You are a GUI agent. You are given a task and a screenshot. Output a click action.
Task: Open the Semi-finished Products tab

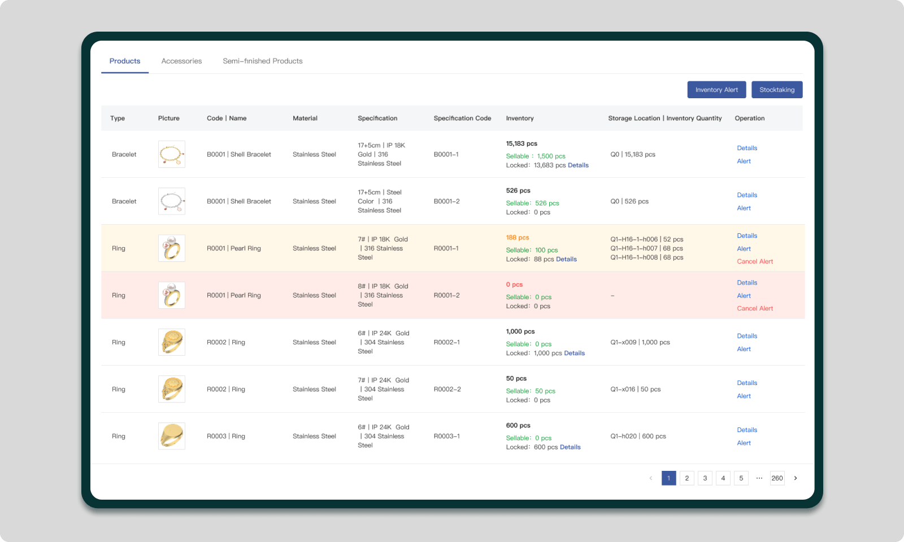(x=263, y=61)
